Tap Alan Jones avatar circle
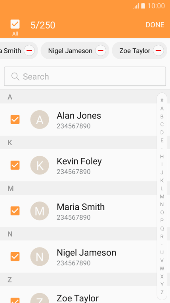Viewport: 170px width, 303px height. click(40, 120)
